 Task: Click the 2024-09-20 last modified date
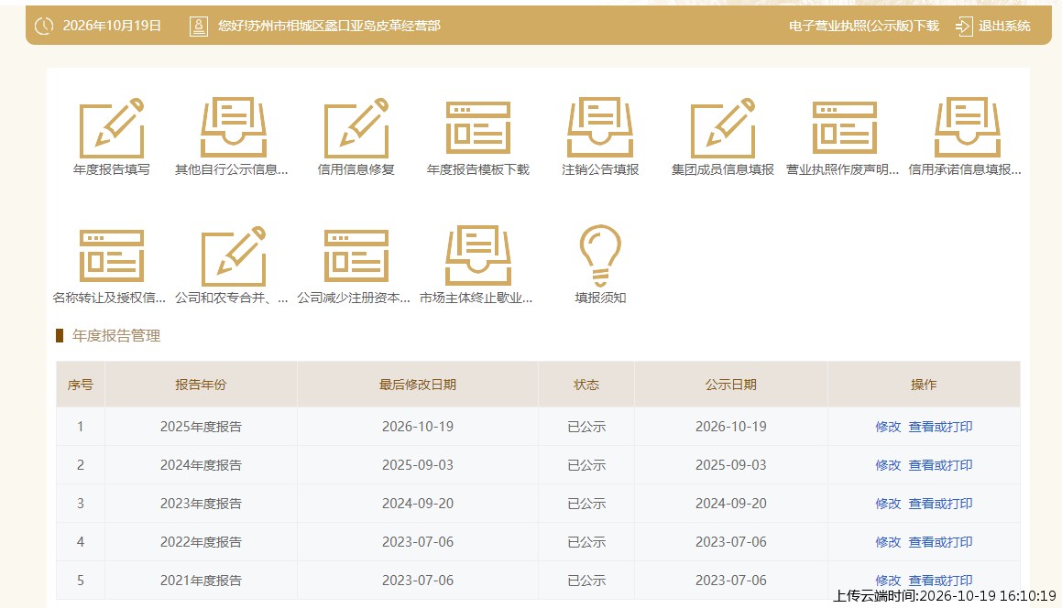[417, 504]
